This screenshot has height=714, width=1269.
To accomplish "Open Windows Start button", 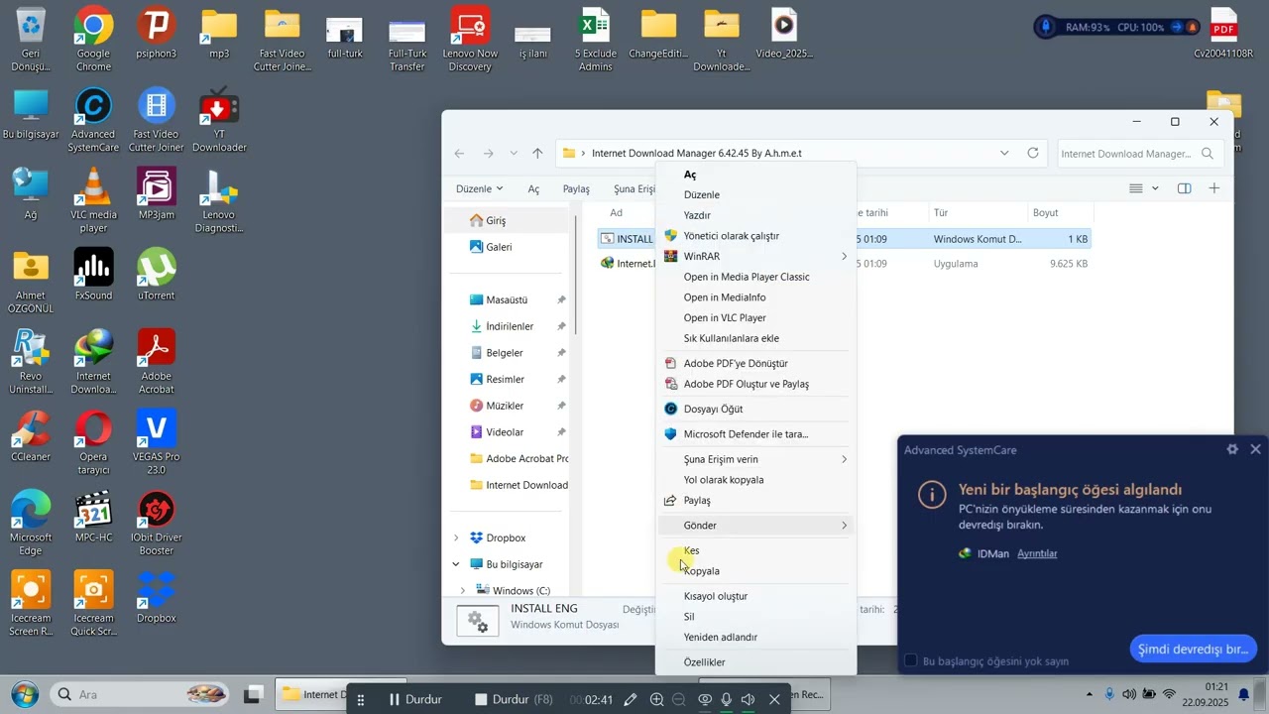I will tap(24, 694).
